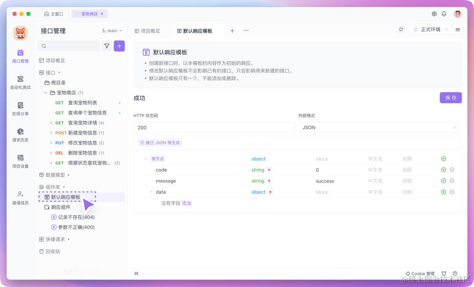Screen dimensions: 474x287
Task: Open the hamburger menu beside environment
Action: [x=458, y=29]
